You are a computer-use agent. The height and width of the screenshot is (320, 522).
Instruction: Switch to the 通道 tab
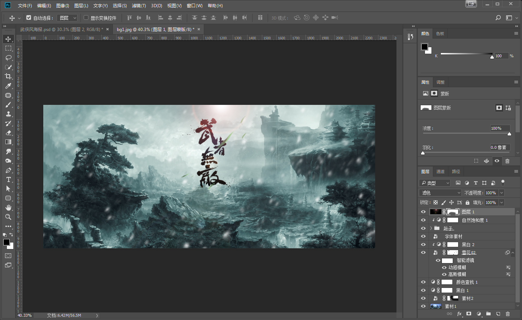(x=440, y=172)
